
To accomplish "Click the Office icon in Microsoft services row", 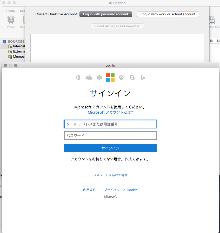I will (x=78, y=77).
